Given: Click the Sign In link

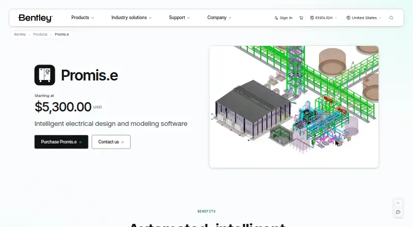Looking at the screenshot, I should coord(283,18).
